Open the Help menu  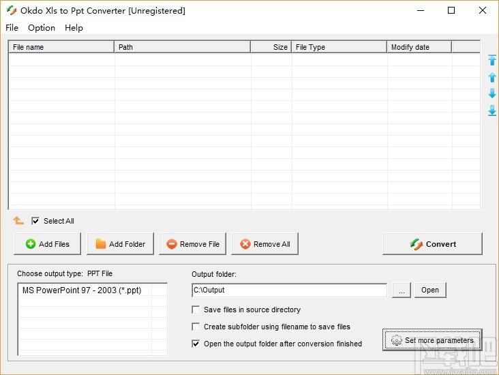pyautogui.click(x=74, y=28)
